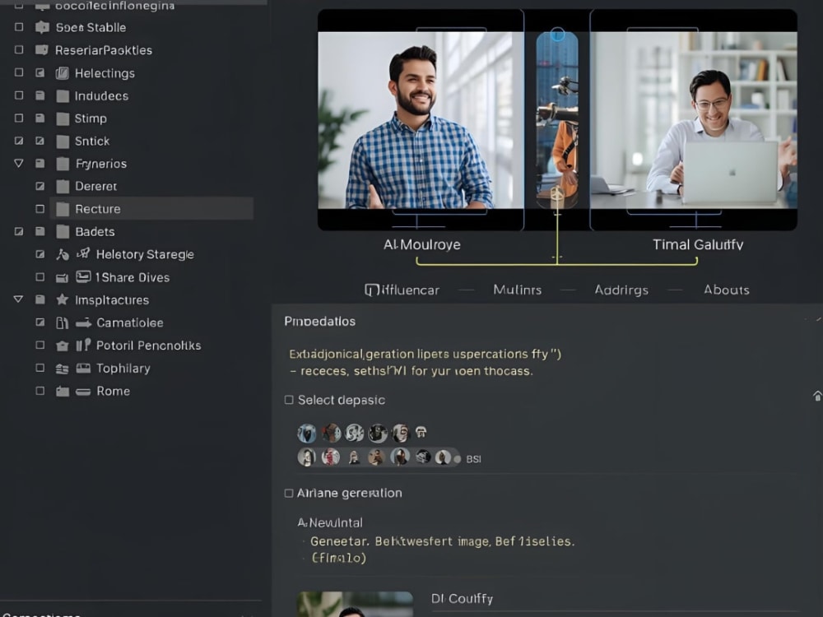Click the Dl Coulffy label
The width and height of the screenshot is (823, 617).
462,599
